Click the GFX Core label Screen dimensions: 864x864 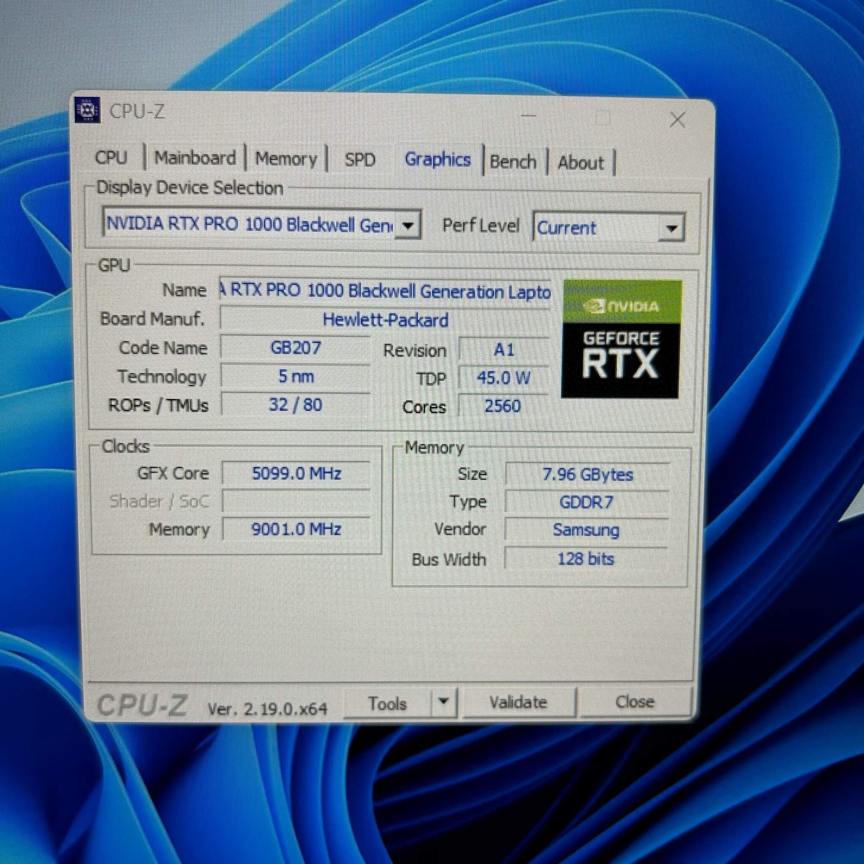[173, 473]
